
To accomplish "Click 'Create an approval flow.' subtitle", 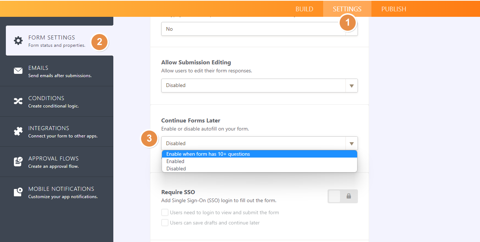I will 53,166.
